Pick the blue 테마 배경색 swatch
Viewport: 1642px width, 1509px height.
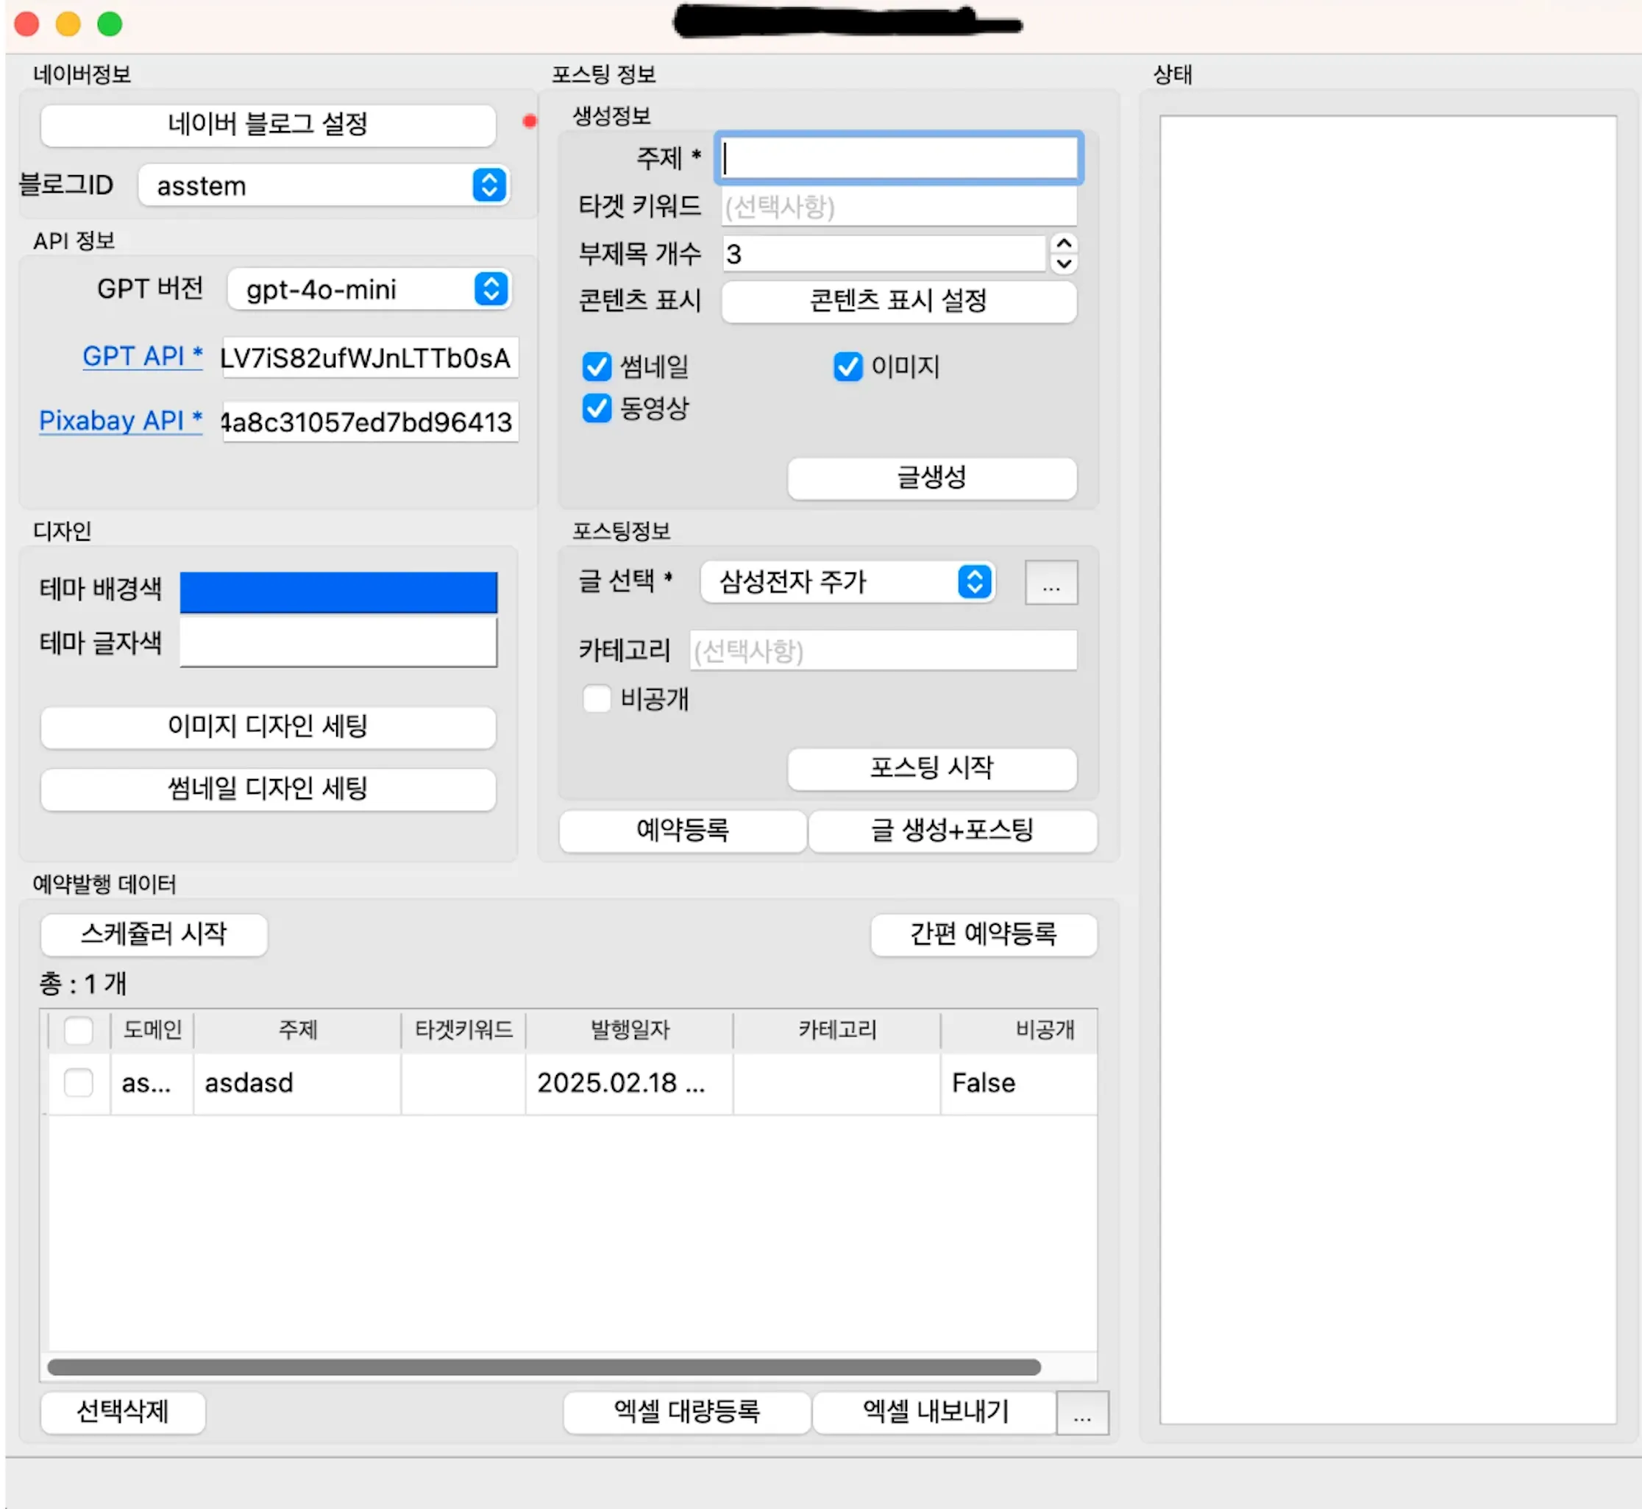pyautogui.click(x=338, y=592)
